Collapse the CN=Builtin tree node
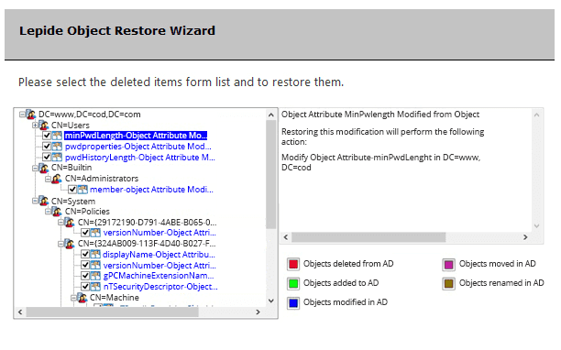 [x=35, y=168]
